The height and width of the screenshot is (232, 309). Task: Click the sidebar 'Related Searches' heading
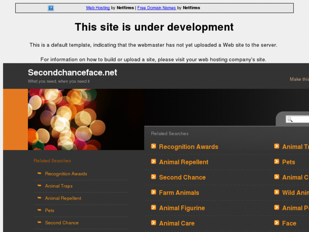click(x=52, y=161)
